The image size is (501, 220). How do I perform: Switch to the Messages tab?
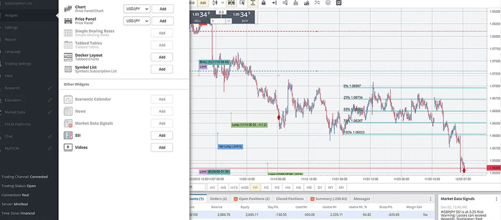pyautogui.click(x=362, y=198)
